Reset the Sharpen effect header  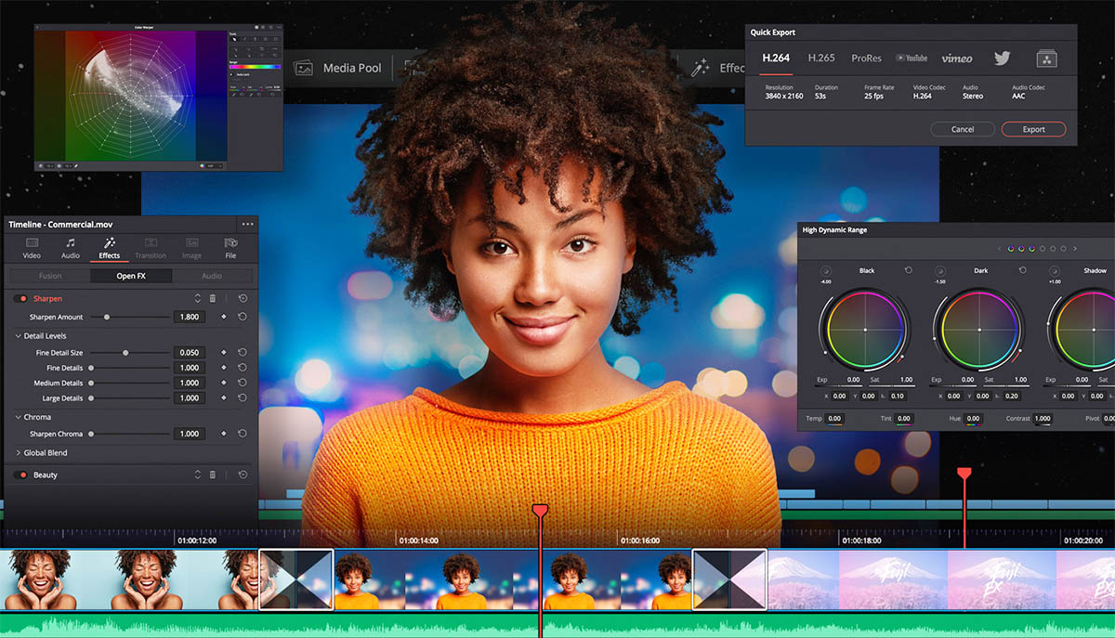tap(243, 298)
